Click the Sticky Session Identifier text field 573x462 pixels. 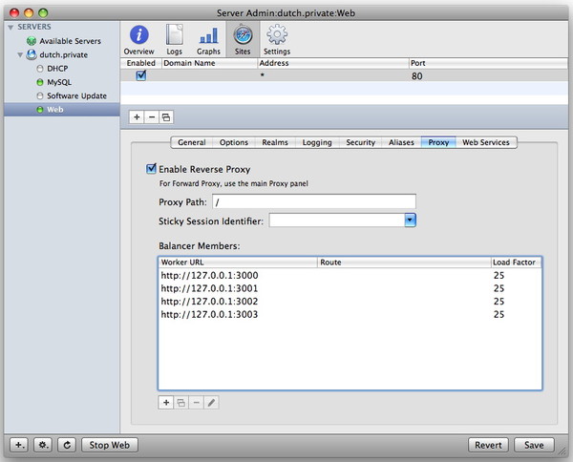pos(336,220)
